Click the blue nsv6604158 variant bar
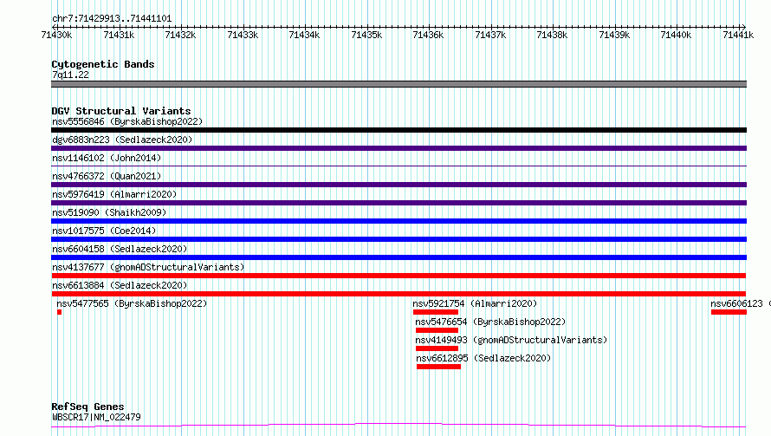Viewport: 771px width, 436px height. 398,257
